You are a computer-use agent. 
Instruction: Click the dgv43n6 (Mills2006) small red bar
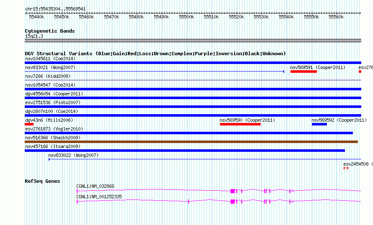tap(29, 124)
